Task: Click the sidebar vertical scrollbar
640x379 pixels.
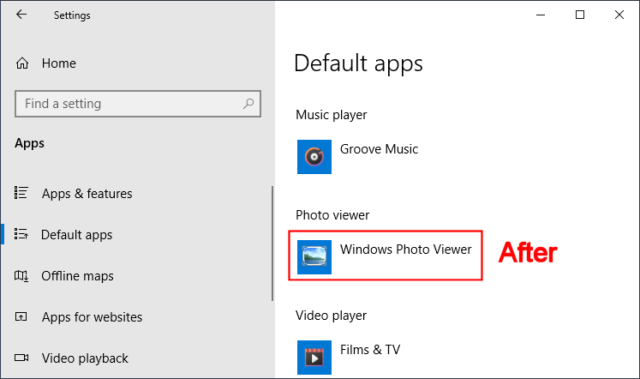Action: tap(272, 244)
